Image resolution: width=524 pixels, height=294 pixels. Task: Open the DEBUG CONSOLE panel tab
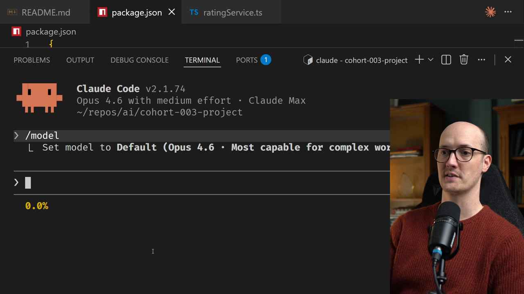(140, 60)
